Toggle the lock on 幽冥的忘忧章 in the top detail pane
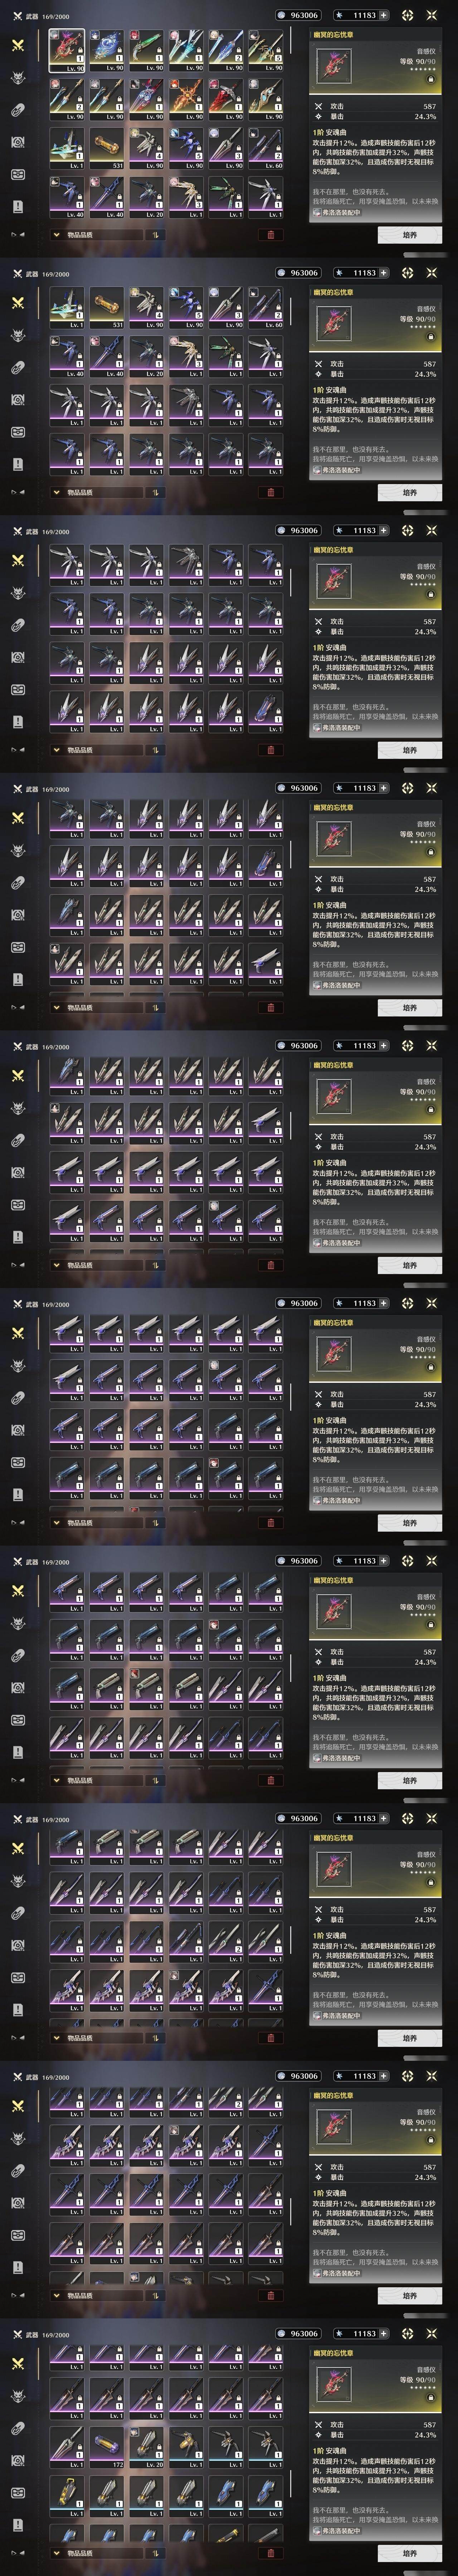This screenshot has width=458, height=2576. click(431, 78)
